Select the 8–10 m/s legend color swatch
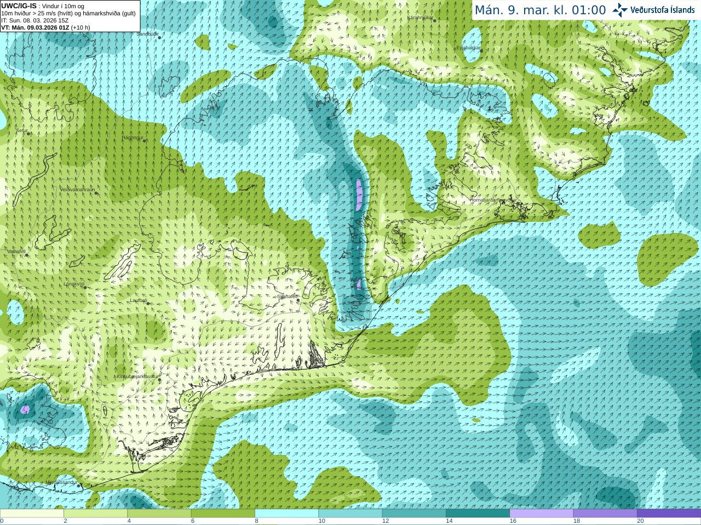This screenshot has height=525, width=701. (x=286, y=513)
